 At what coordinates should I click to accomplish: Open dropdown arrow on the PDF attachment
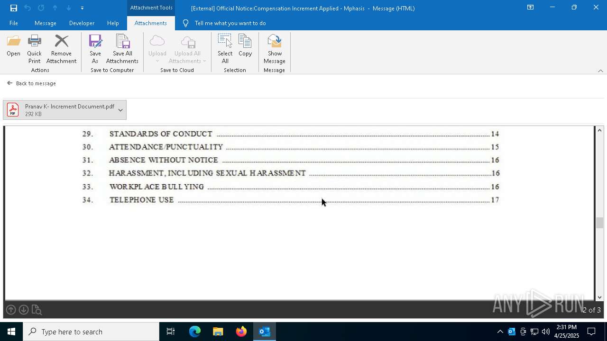click(120, 110)
